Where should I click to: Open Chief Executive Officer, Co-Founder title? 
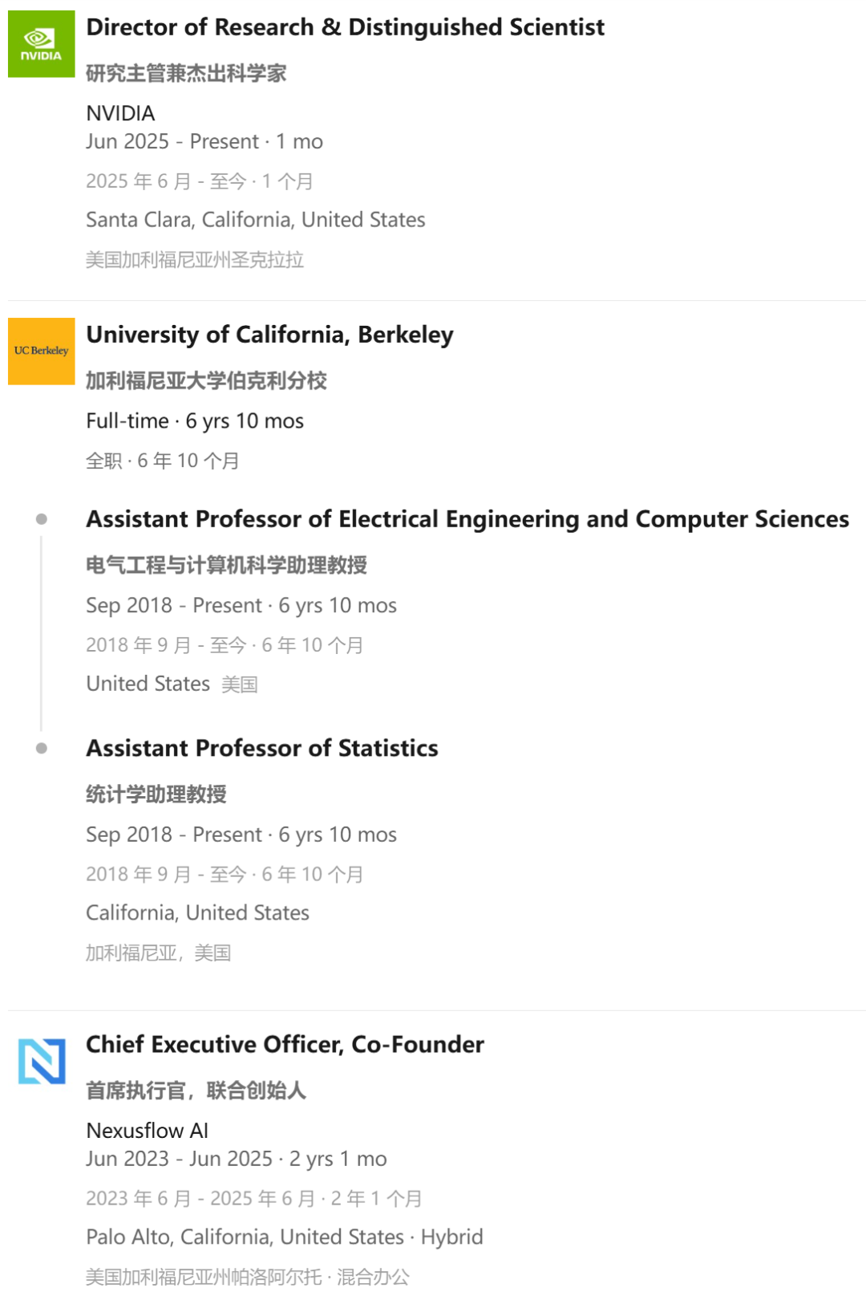click(285, 1044)
